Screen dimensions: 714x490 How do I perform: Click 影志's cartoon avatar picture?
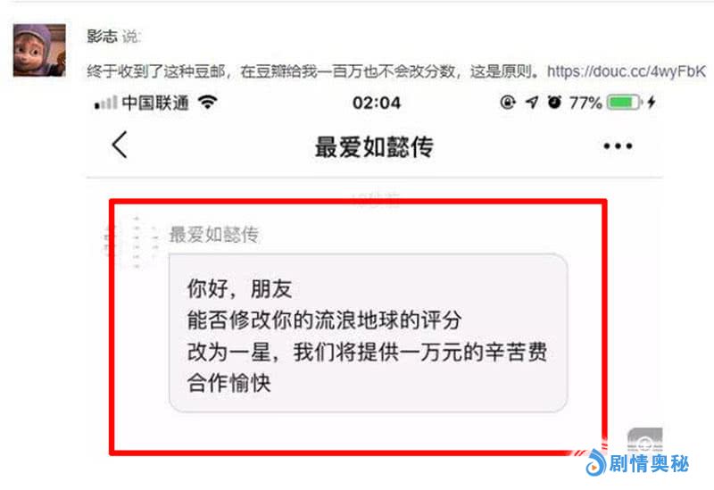39,50
